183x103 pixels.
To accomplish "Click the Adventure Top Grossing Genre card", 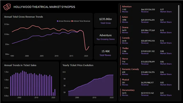I will click(x=106, y=37).
